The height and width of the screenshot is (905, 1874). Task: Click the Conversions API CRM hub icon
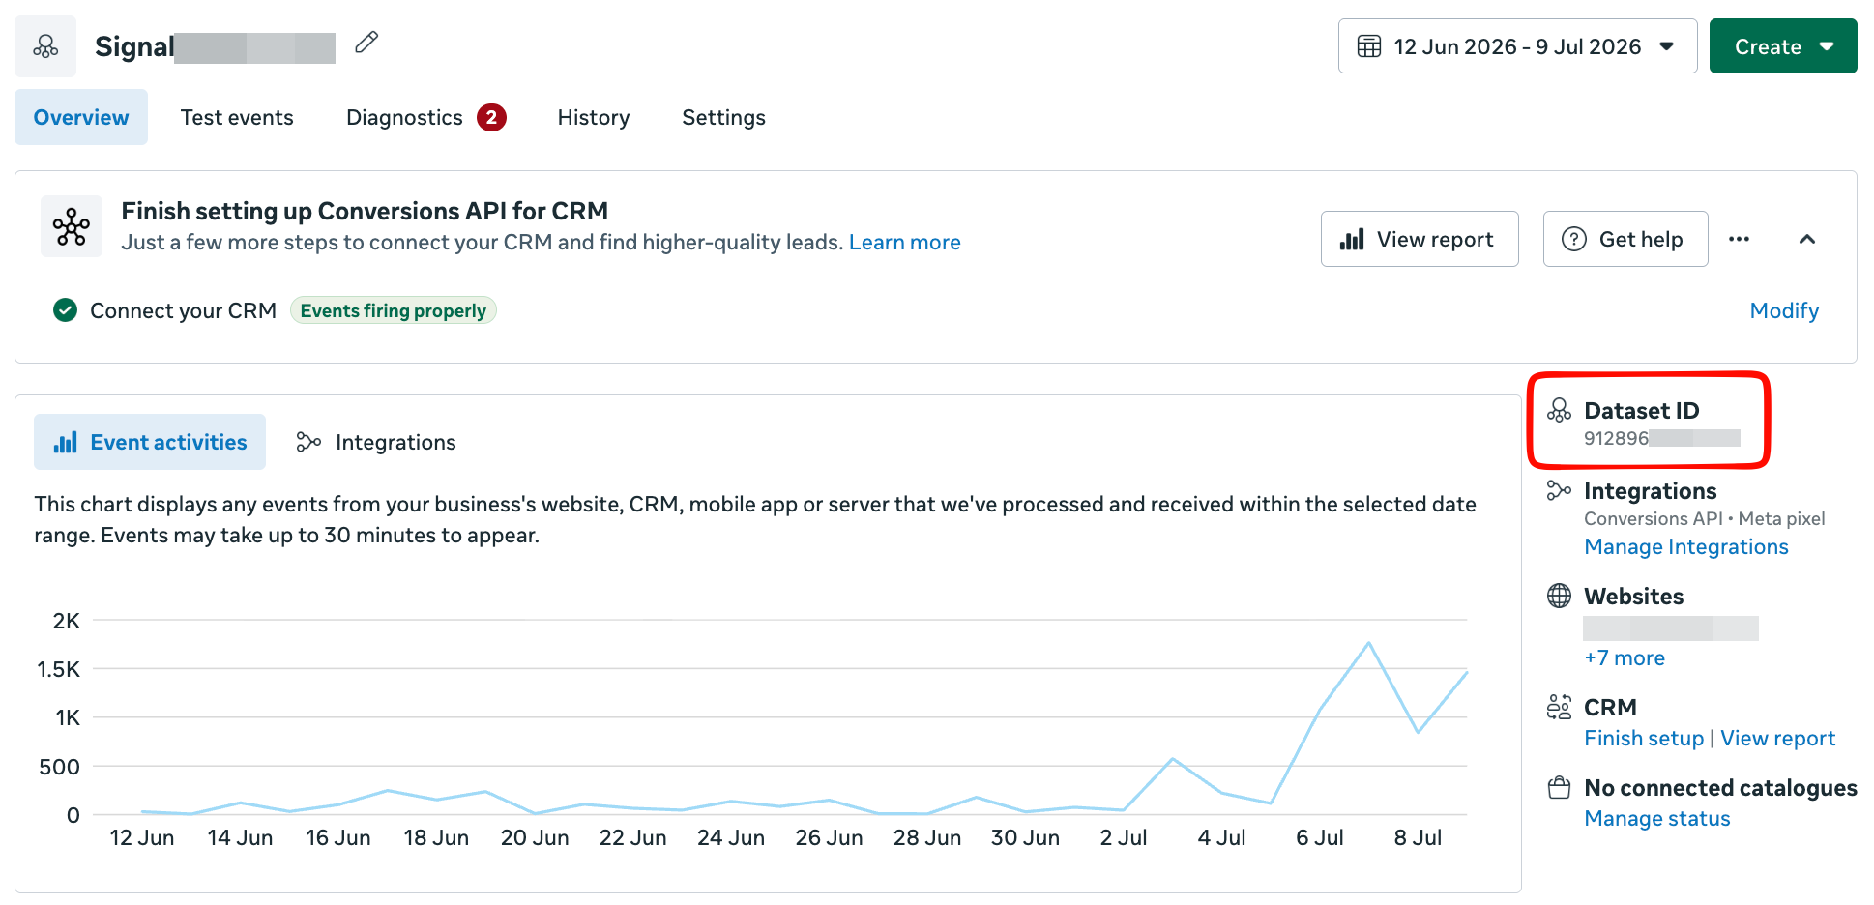72,226
